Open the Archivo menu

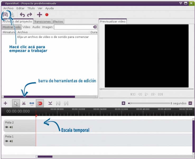pyautogui.click(x=8, y=8)
